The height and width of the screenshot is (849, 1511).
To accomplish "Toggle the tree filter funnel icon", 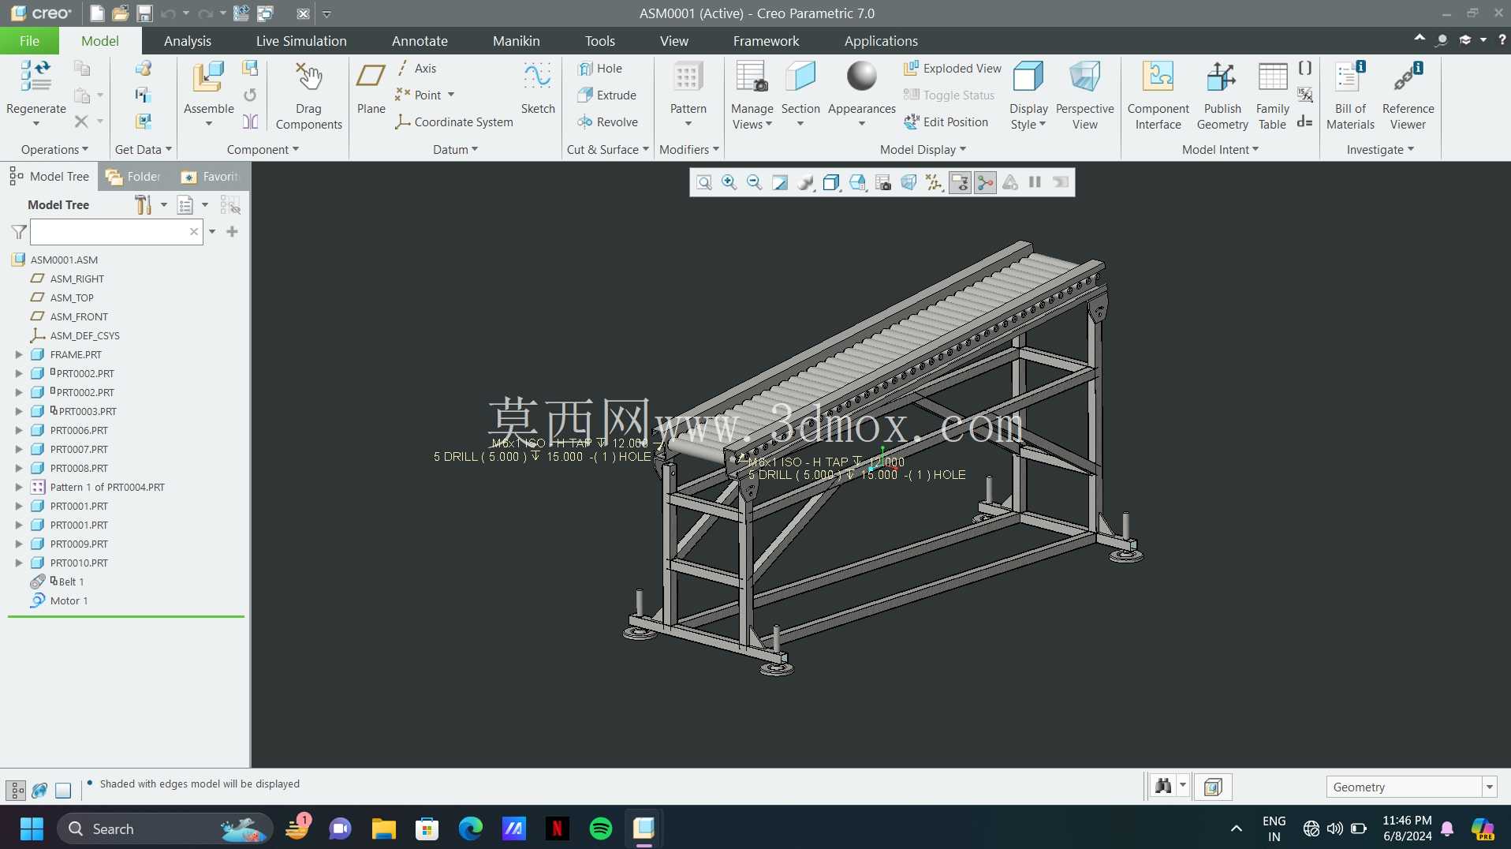I will pyautogui.click(x=19, y=232).
